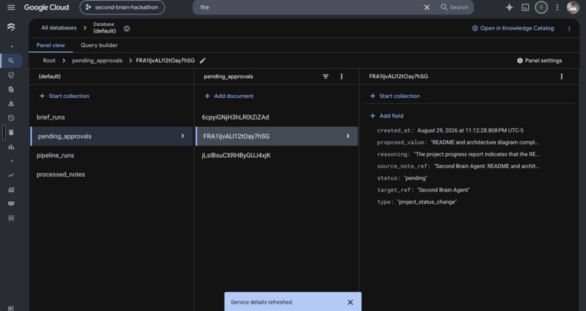This screenshot has height=311, width=586.
Task: Start collection under document FRA1IjvALl12tOay7hSG panel
Action: click(395, 96)
